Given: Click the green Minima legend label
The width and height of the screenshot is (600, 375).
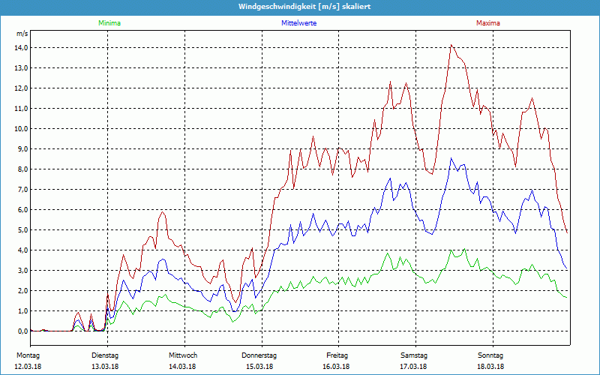Looking at the screenshot, I should tap(109, 23).
